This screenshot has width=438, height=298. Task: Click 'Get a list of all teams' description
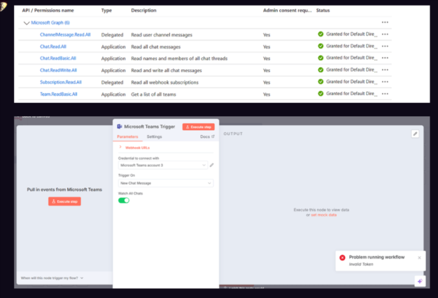pos(153,94)
